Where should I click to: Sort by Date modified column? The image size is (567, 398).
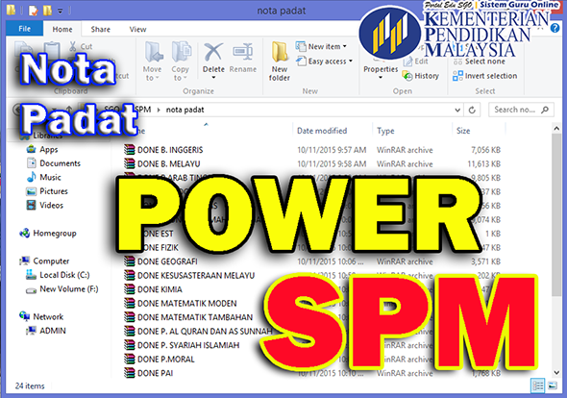click(x=322, y=131)
